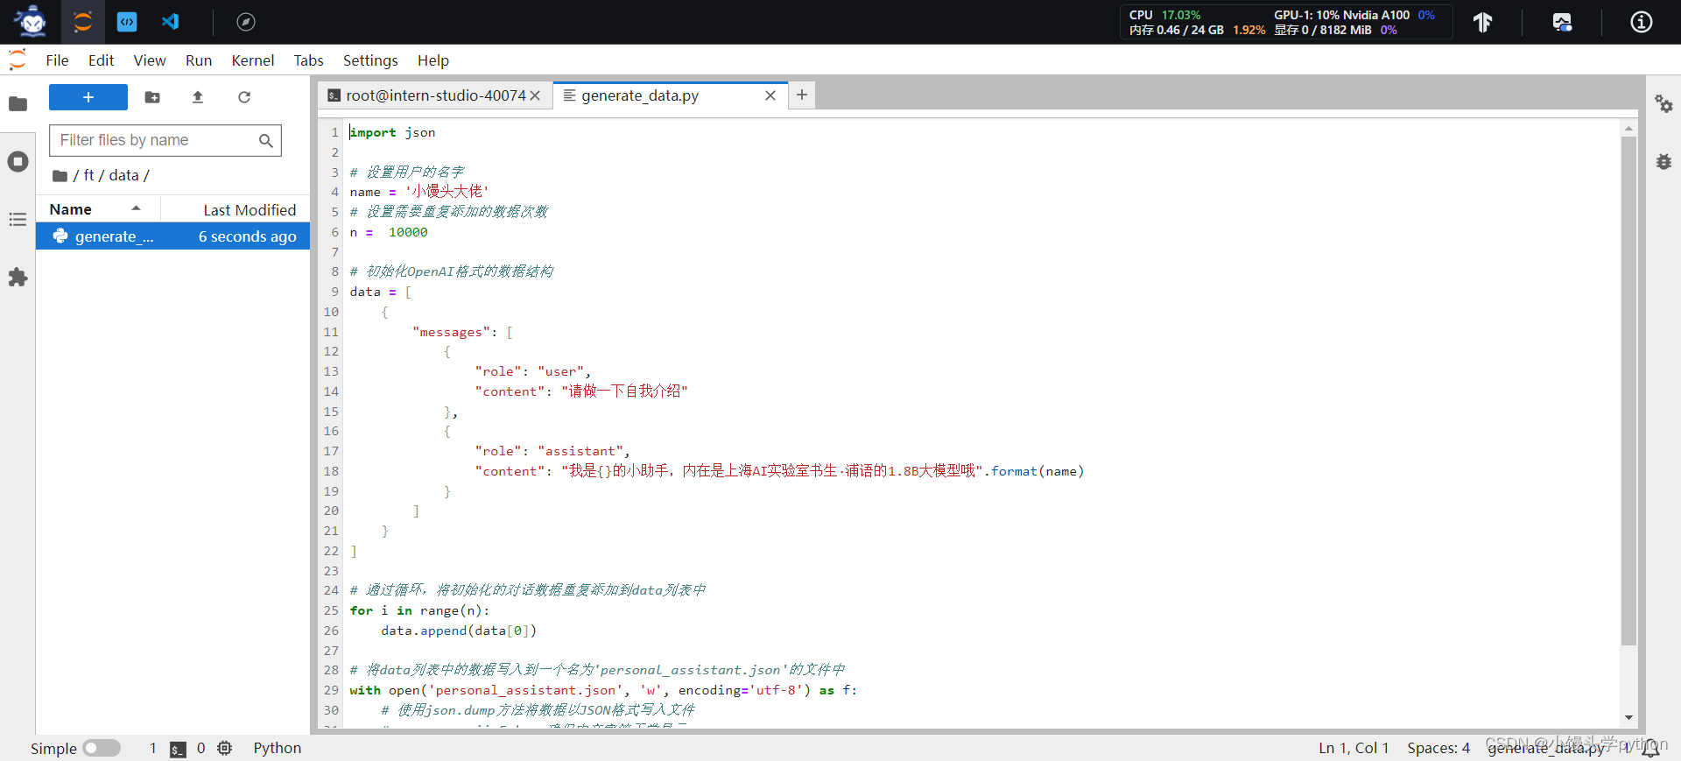Image resolution: width=1681 pixels, height=761 pixels.
Task: Click the Filter files by name field
Action: click(165, 140)
